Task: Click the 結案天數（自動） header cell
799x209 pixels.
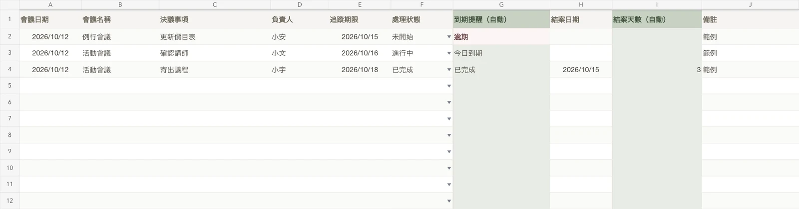Action: click(657, 19)
